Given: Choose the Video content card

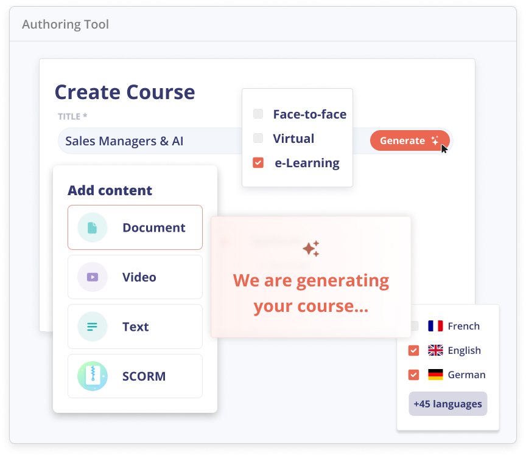Looking at the screenshot, I should [135, 277].
